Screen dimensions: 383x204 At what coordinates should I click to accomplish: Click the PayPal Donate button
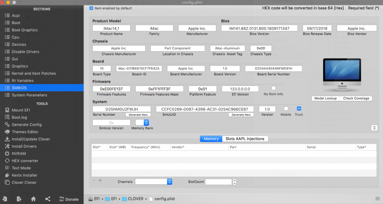[x=69, y=199]
